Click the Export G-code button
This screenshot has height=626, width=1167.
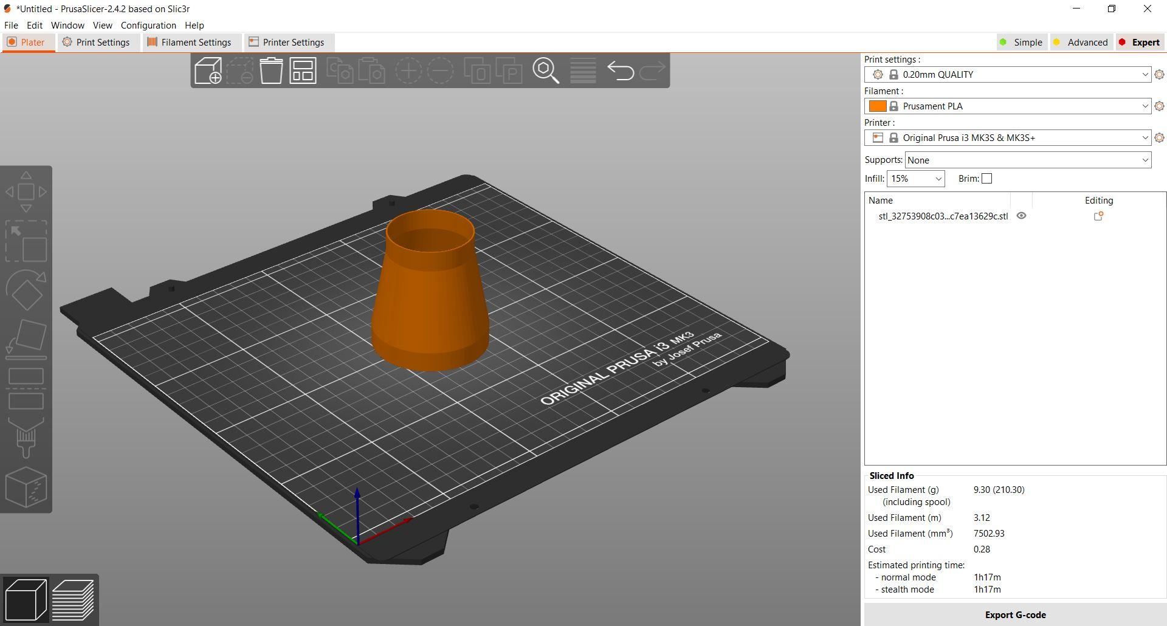[1015, 614]
